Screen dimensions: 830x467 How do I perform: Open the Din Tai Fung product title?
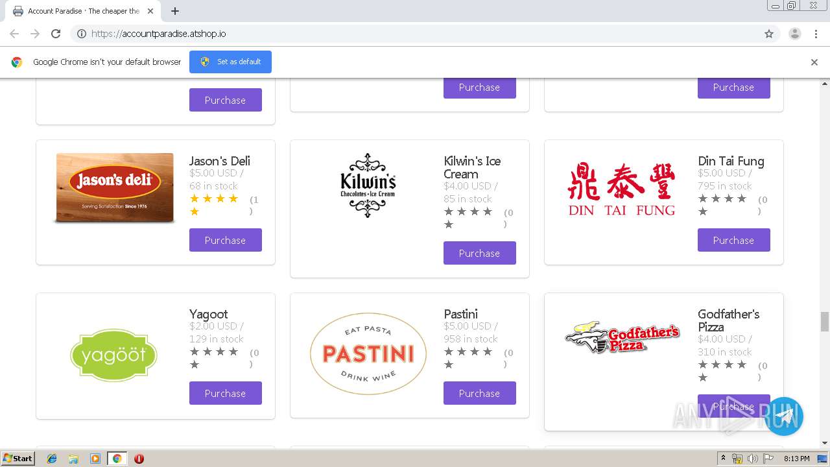731,161
